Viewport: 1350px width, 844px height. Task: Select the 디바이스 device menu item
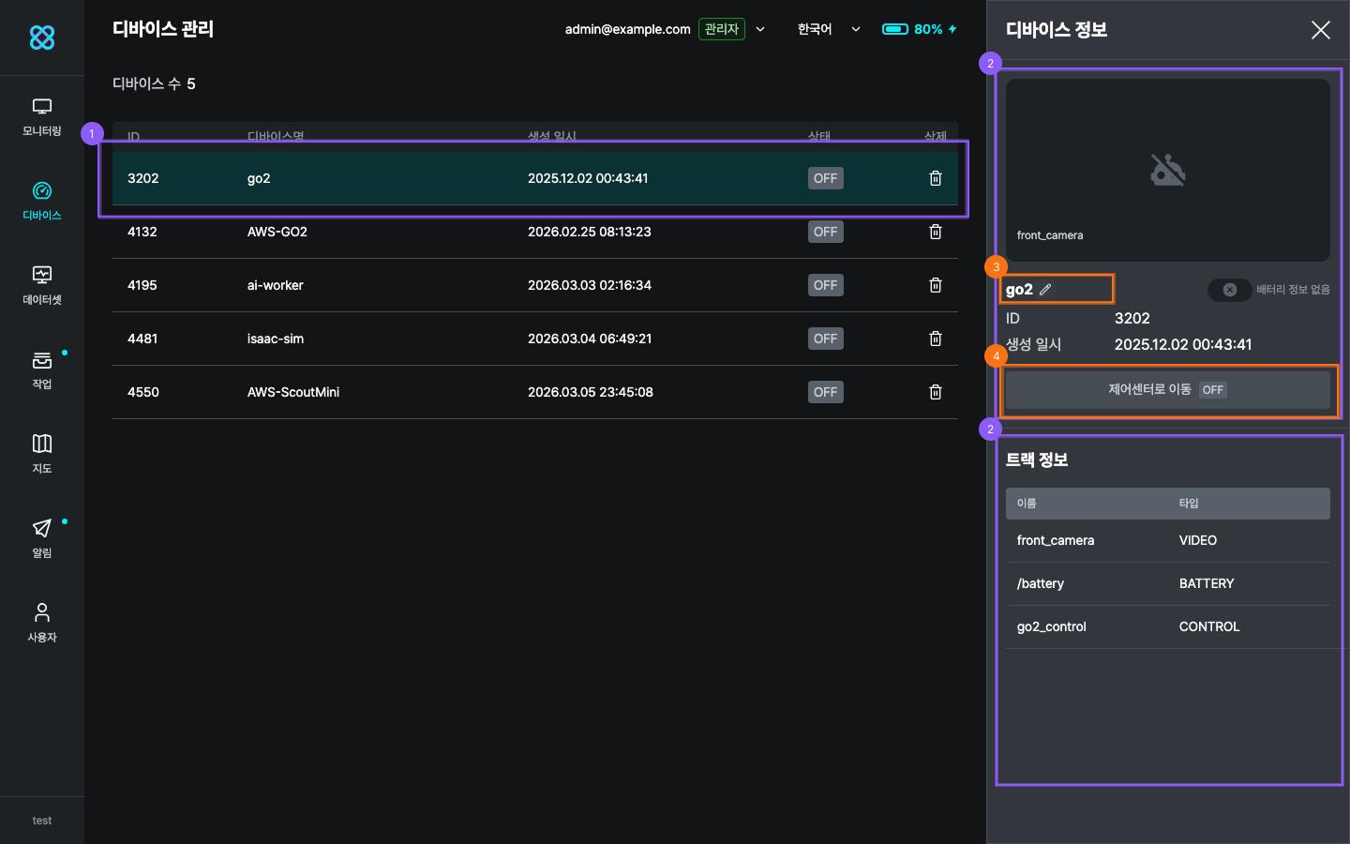pyautogui.click(x=42, y=201)
